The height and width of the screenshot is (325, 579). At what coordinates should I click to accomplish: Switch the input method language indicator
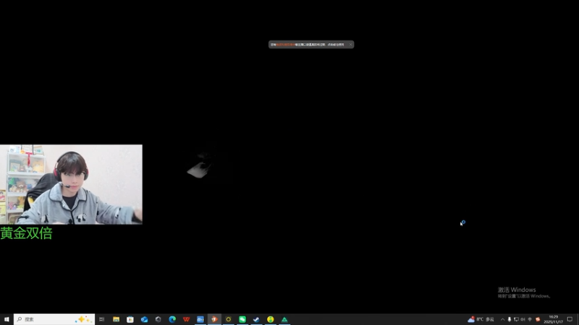pyautogui.click(x=530, y=319)
